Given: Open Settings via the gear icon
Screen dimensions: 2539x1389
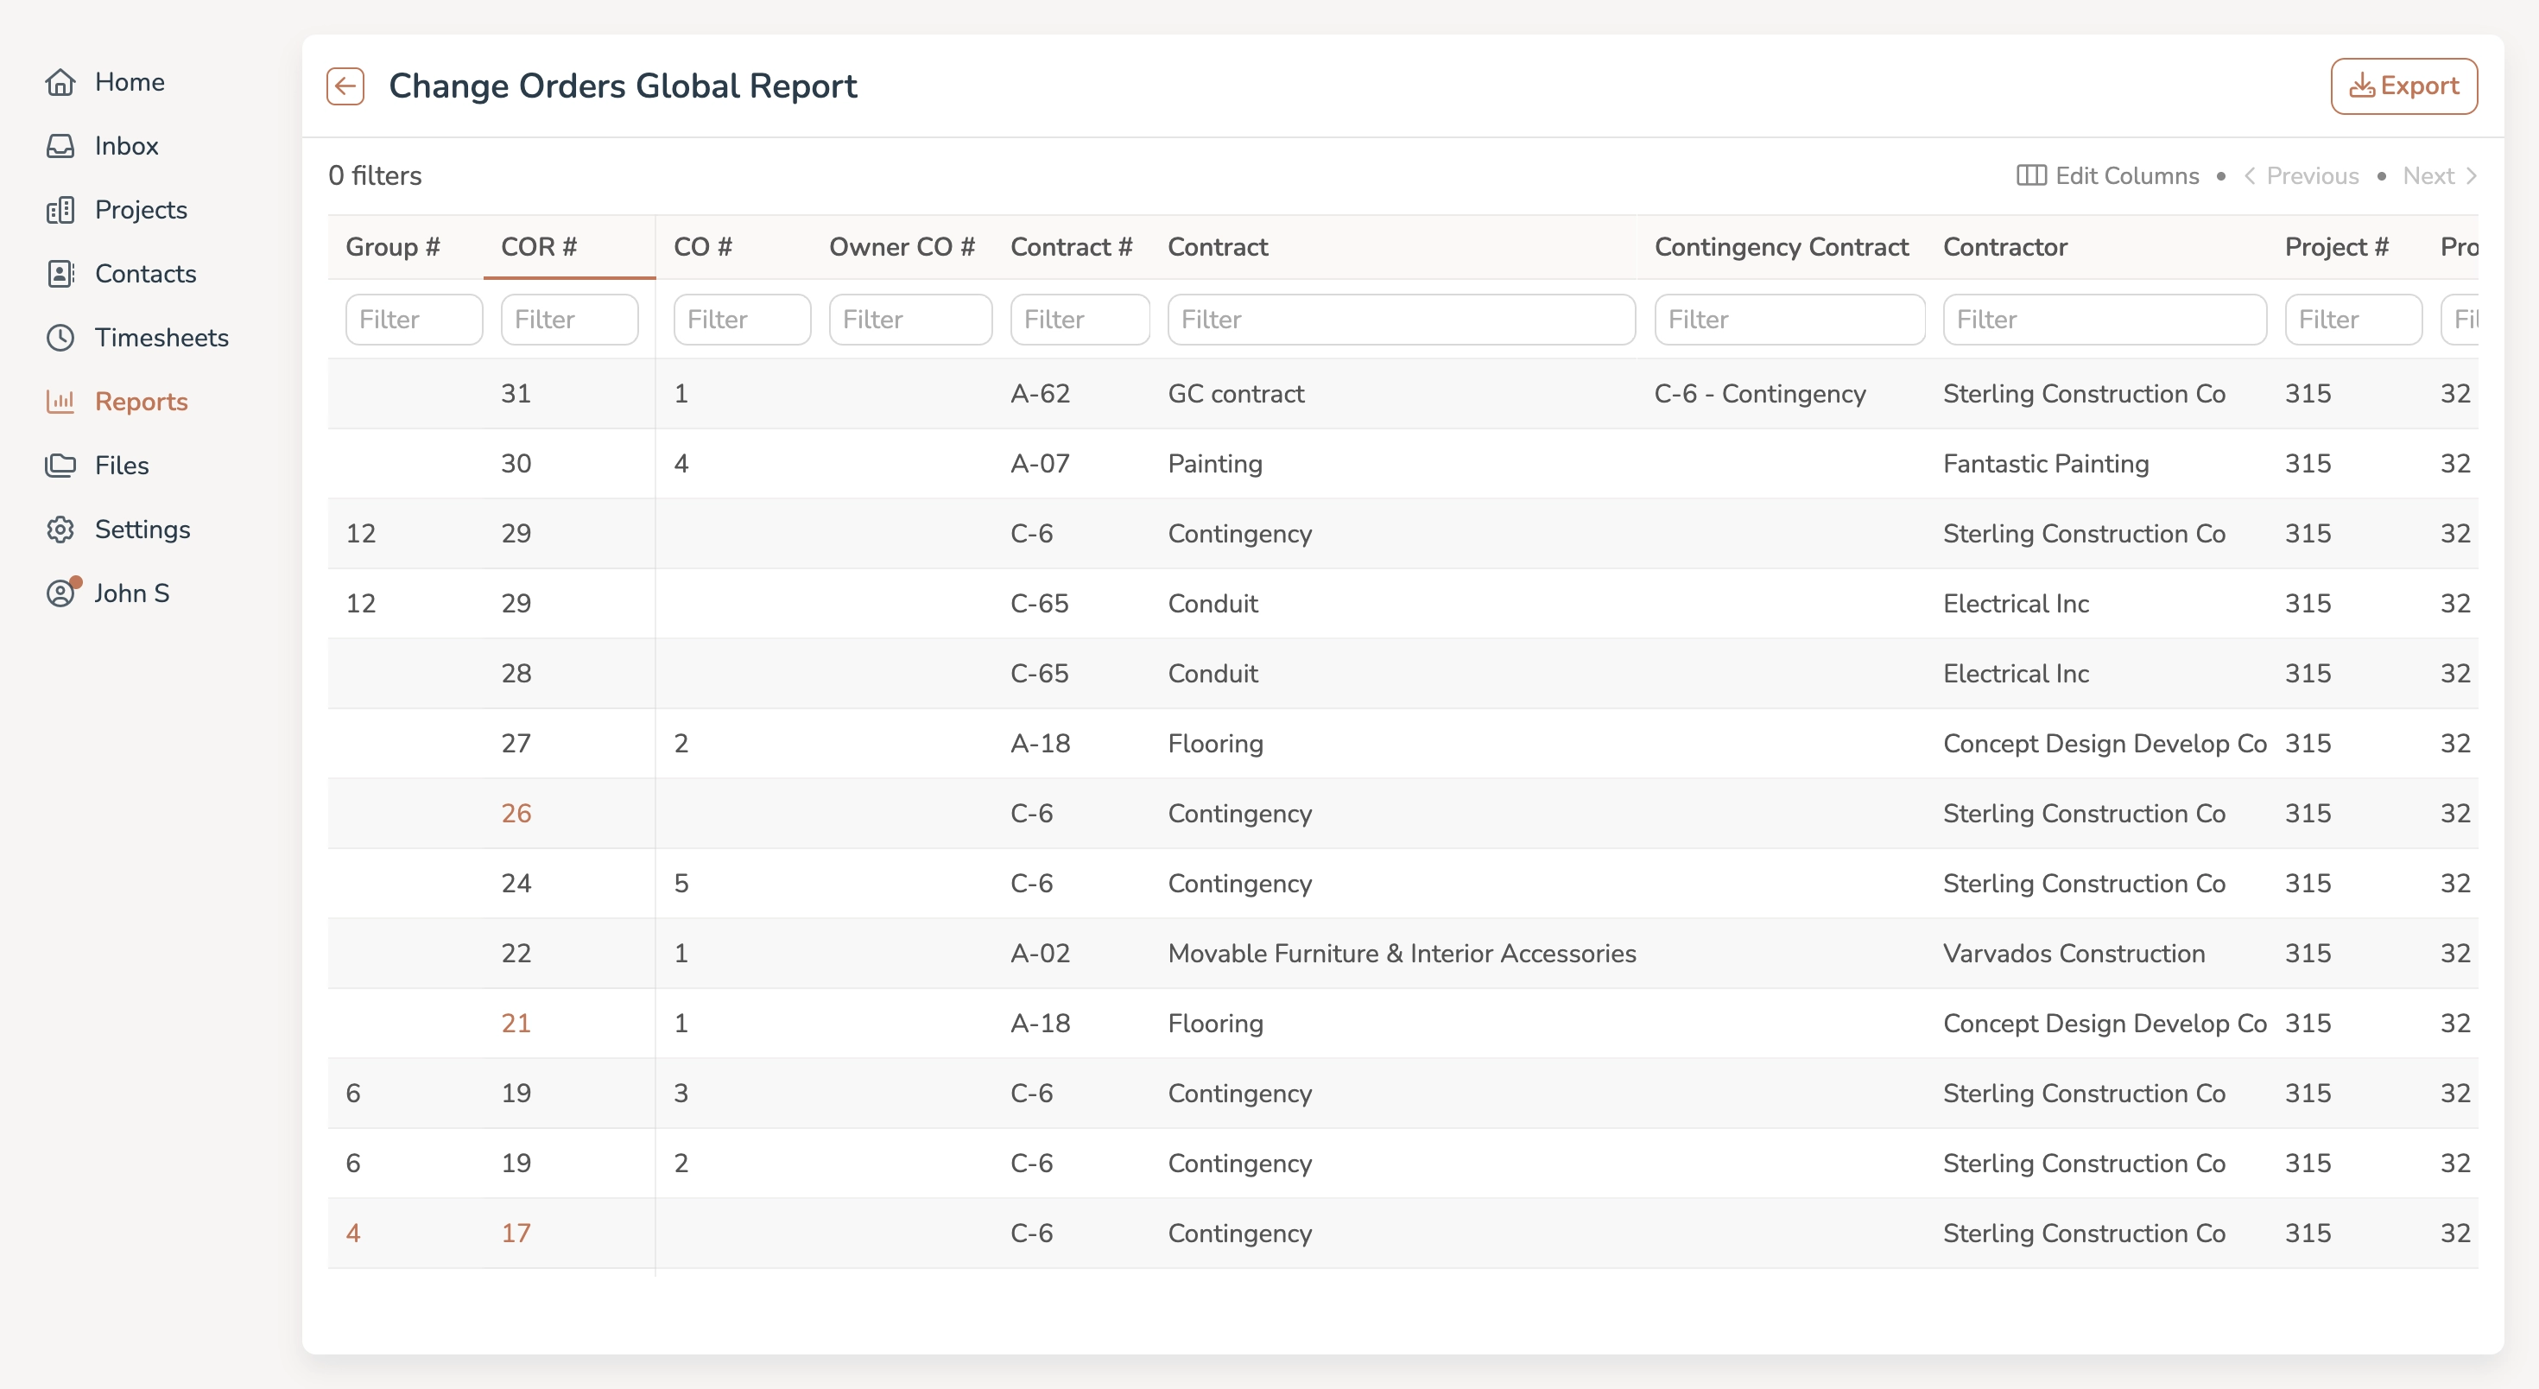Looking at the screenshot, I should coord(61,530).
